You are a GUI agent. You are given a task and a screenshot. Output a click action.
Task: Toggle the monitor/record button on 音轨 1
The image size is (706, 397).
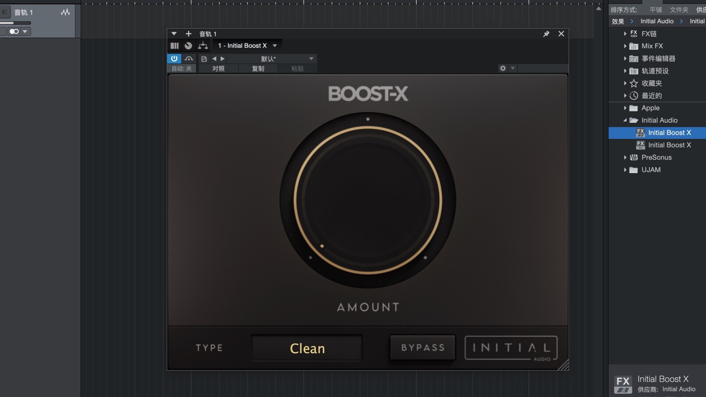click(5, 12)
